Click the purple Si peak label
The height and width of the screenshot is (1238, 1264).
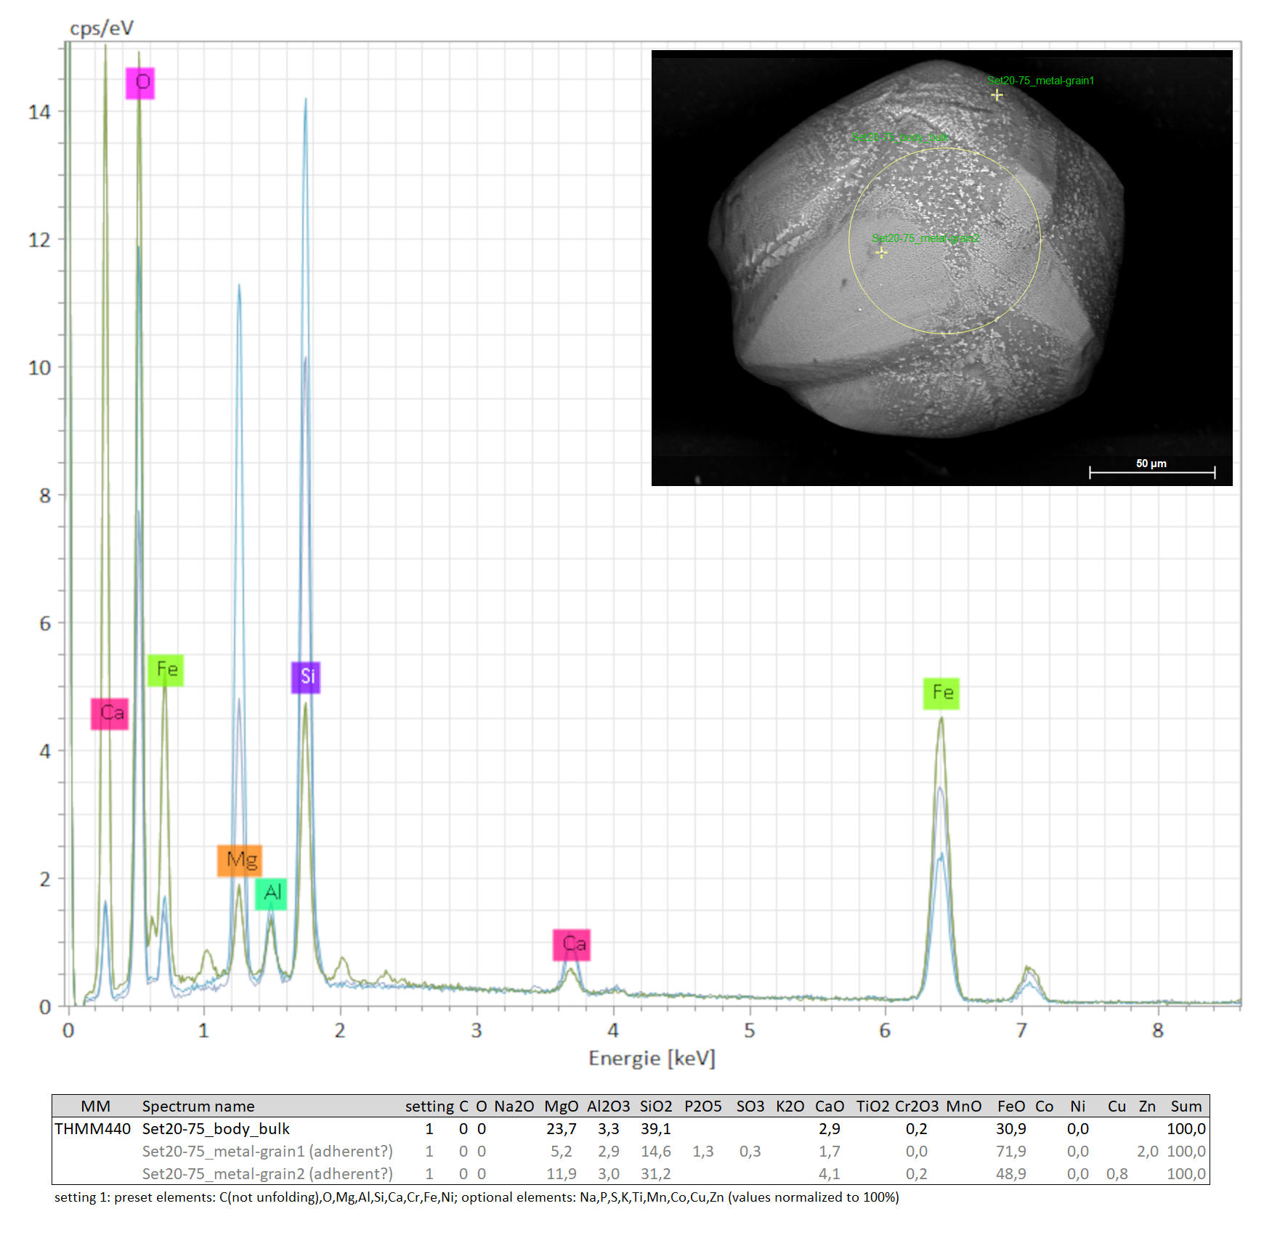306,677
